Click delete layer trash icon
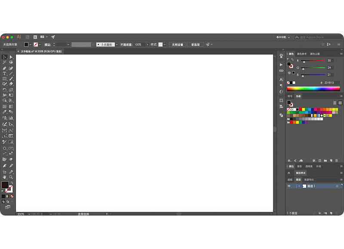Viewport: 344px width, 249px height. point(337,213)
